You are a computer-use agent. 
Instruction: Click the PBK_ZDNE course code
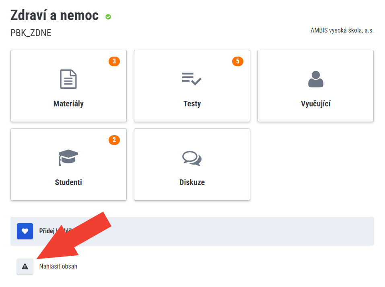31,33
